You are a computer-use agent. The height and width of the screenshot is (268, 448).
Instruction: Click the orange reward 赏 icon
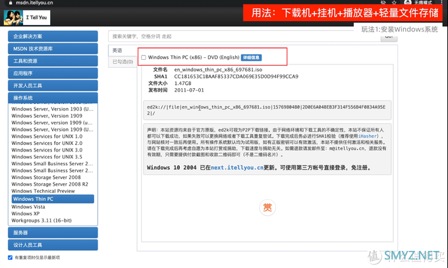267,207
